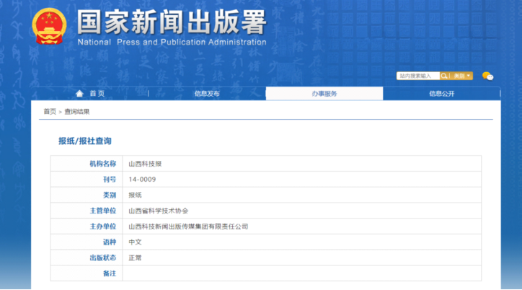Viewport: 522px width, 290px height.
Task: Click the 中文 language value
Action: (135, 242)
